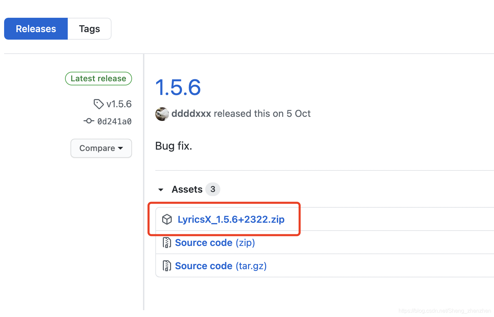Viewport: 494px width, 317px height.
Task: Download LyricsX_1.5.6+2322.zip
Action: point(231,219)
